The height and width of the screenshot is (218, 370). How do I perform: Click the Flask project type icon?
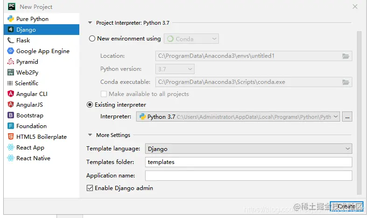(x=11, y=41)
